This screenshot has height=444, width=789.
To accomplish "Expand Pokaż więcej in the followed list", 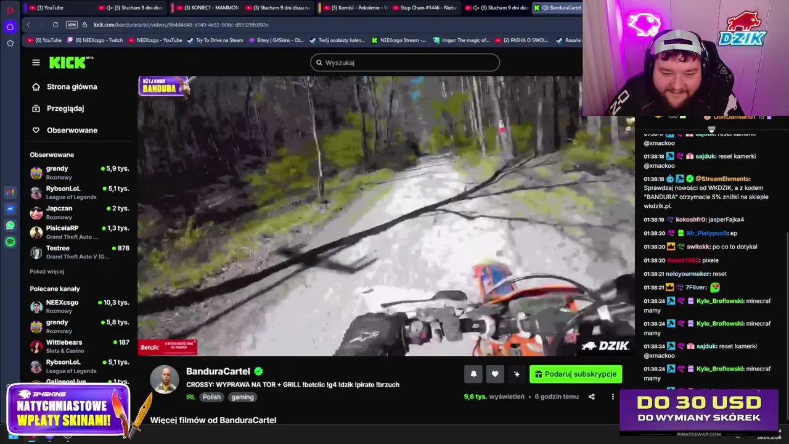I will tap(47, 271).
